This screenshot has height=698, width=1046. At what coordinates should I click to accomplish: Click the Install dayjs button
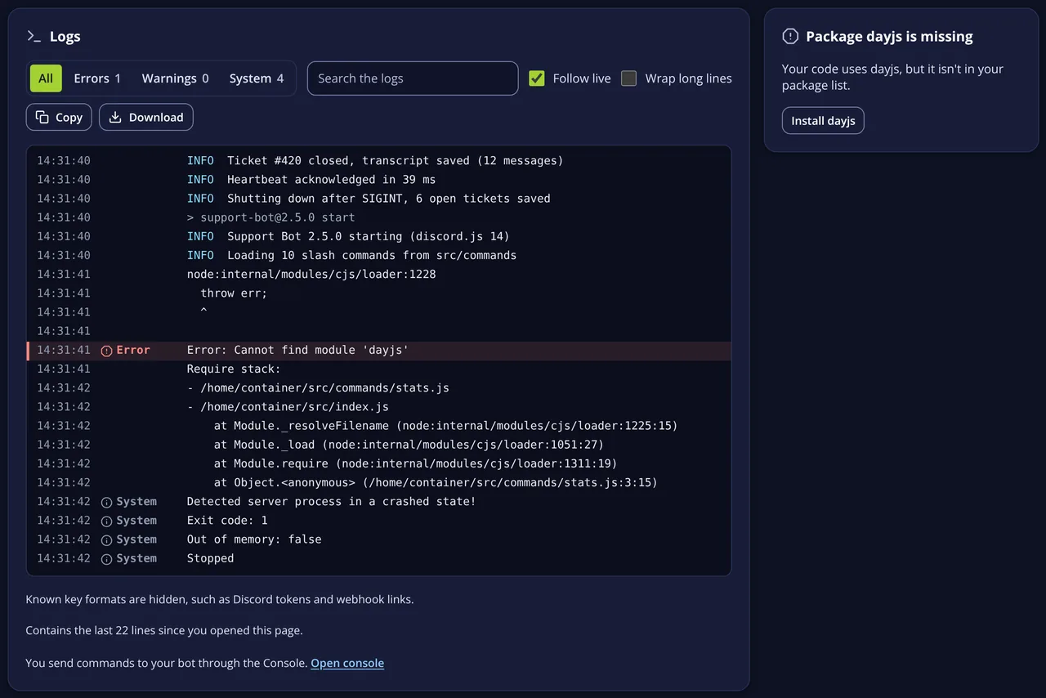click(823, 120)
